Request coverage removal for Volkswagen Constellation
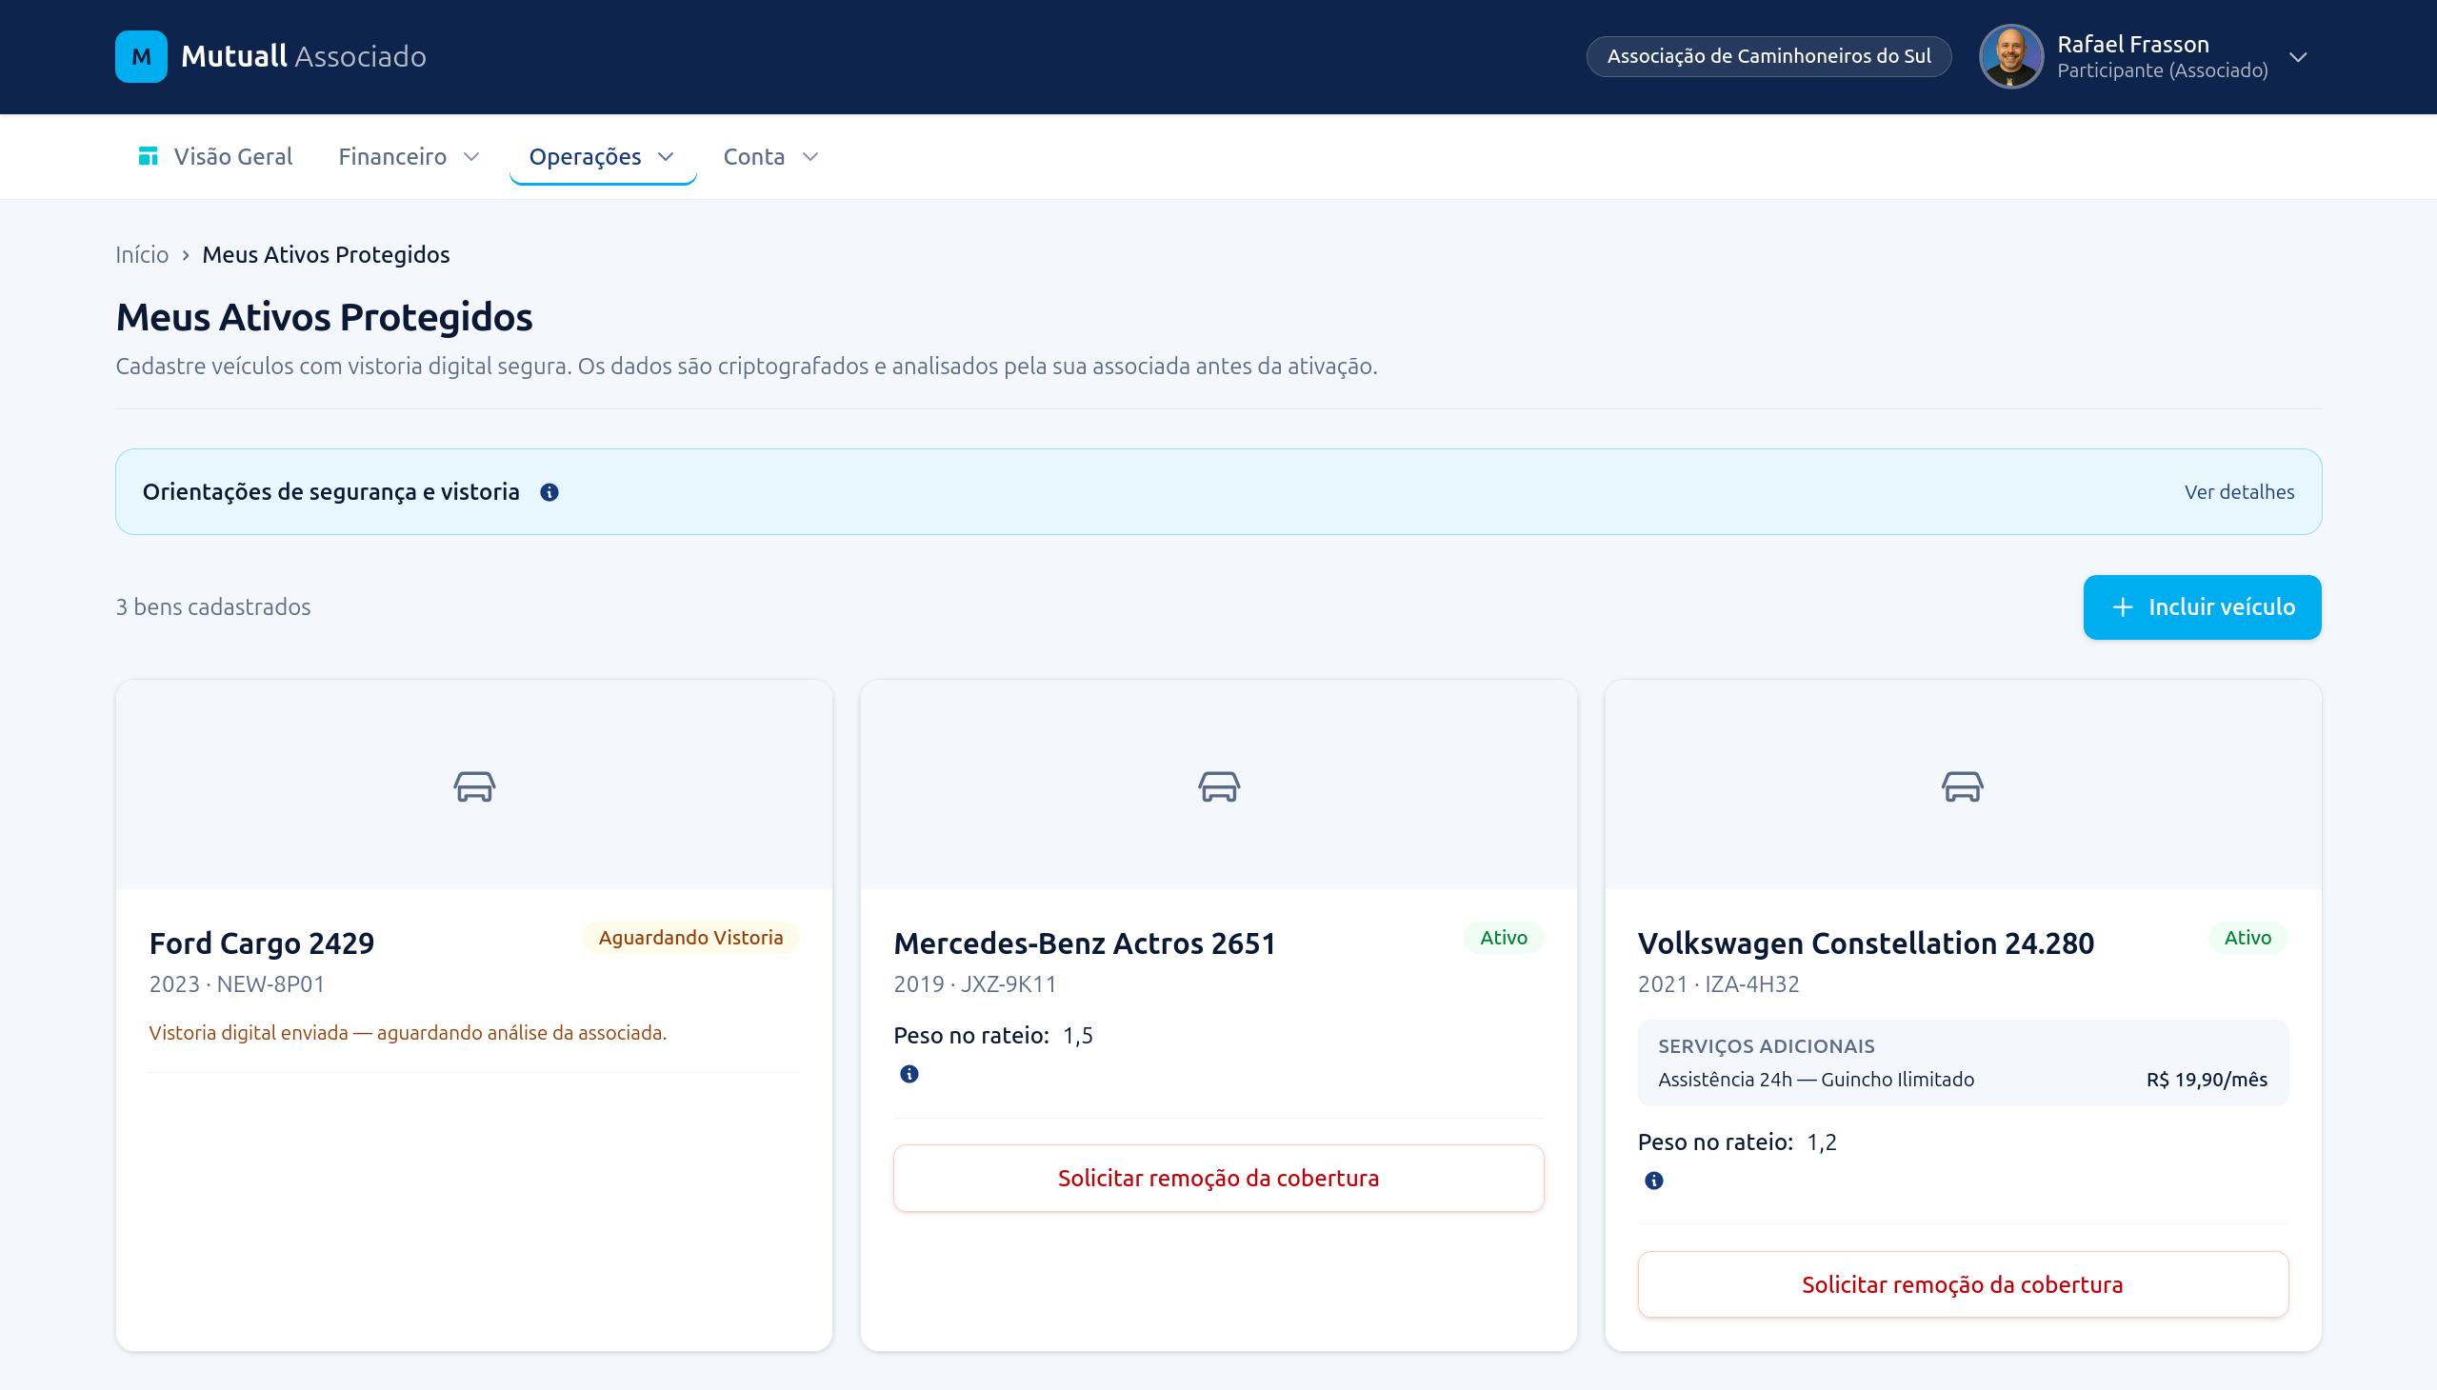2437x1390 pixels. 1963,1285
